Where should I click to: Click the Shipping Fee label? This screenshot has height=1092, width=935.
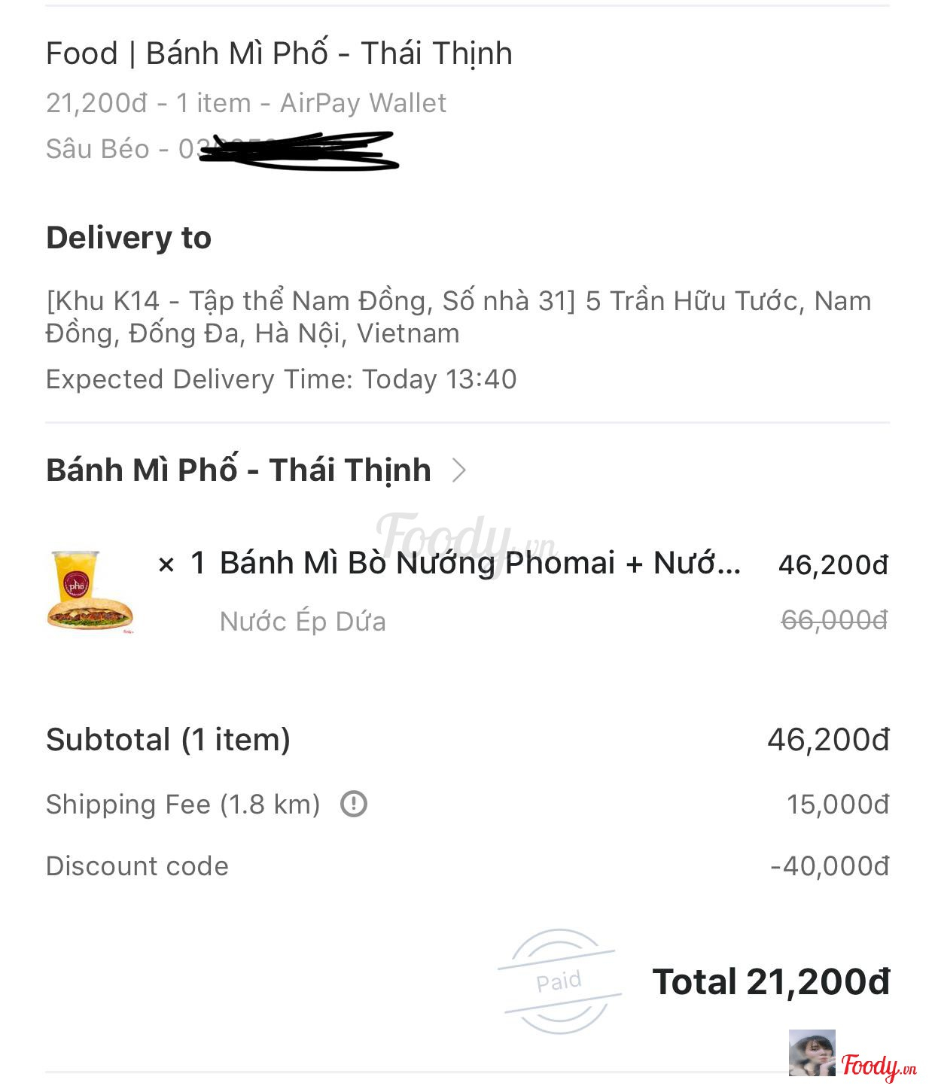(x=182, y=805)
